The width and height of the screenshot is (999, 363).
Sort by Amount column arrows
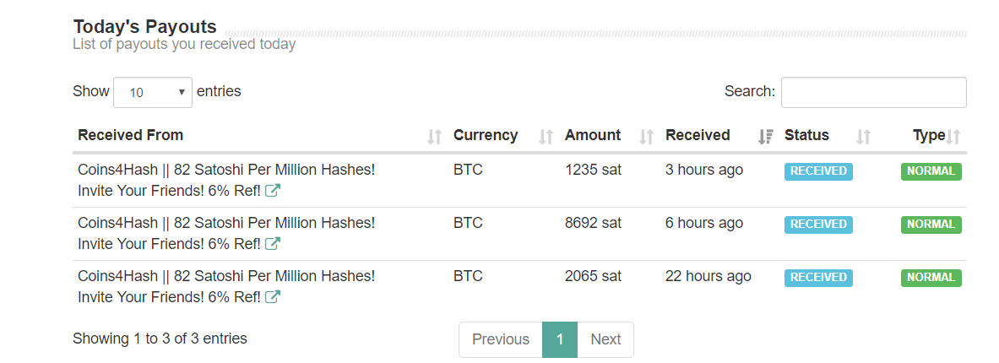[x=647, y=136]
